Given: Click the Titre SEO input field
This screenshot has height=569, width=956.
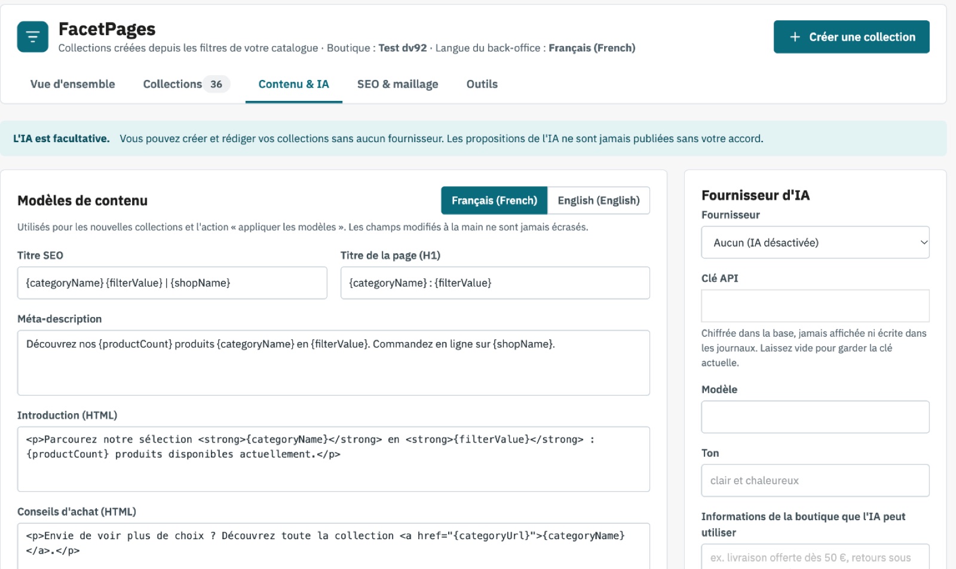Looking at the screenshot, I should pyautogui.click(x=172, y=283).
